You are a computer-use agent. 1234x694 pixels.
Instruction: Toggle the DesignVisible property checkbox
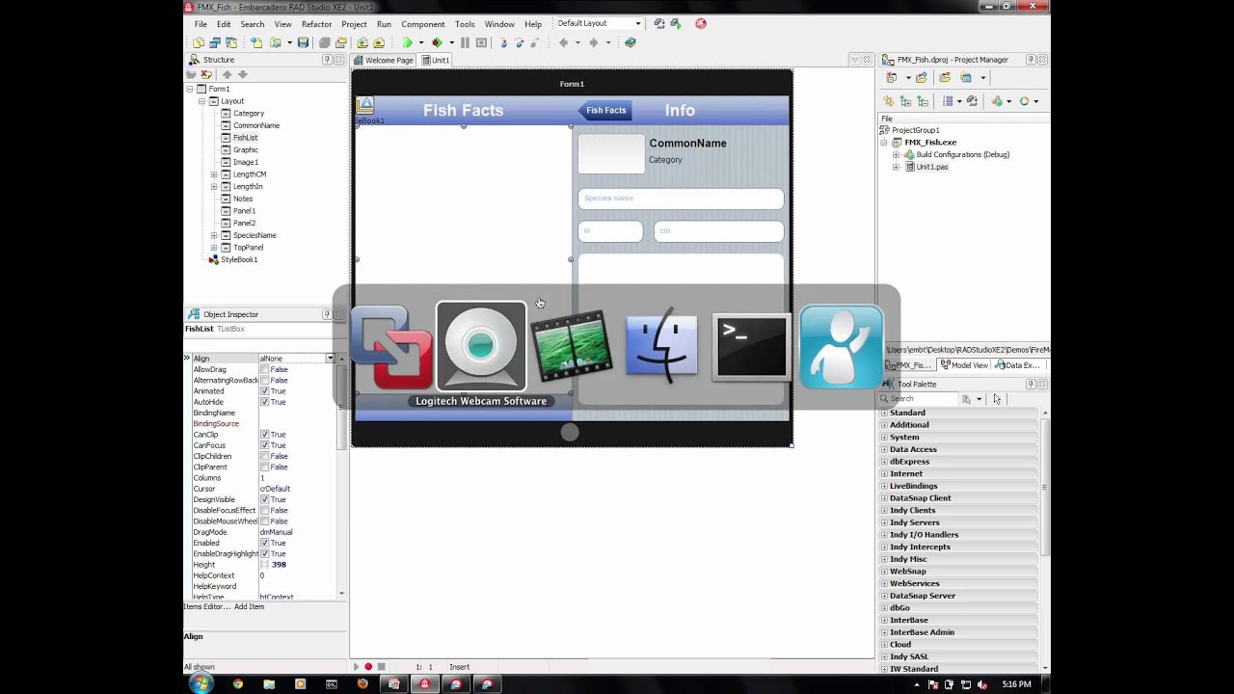(264, 499)
